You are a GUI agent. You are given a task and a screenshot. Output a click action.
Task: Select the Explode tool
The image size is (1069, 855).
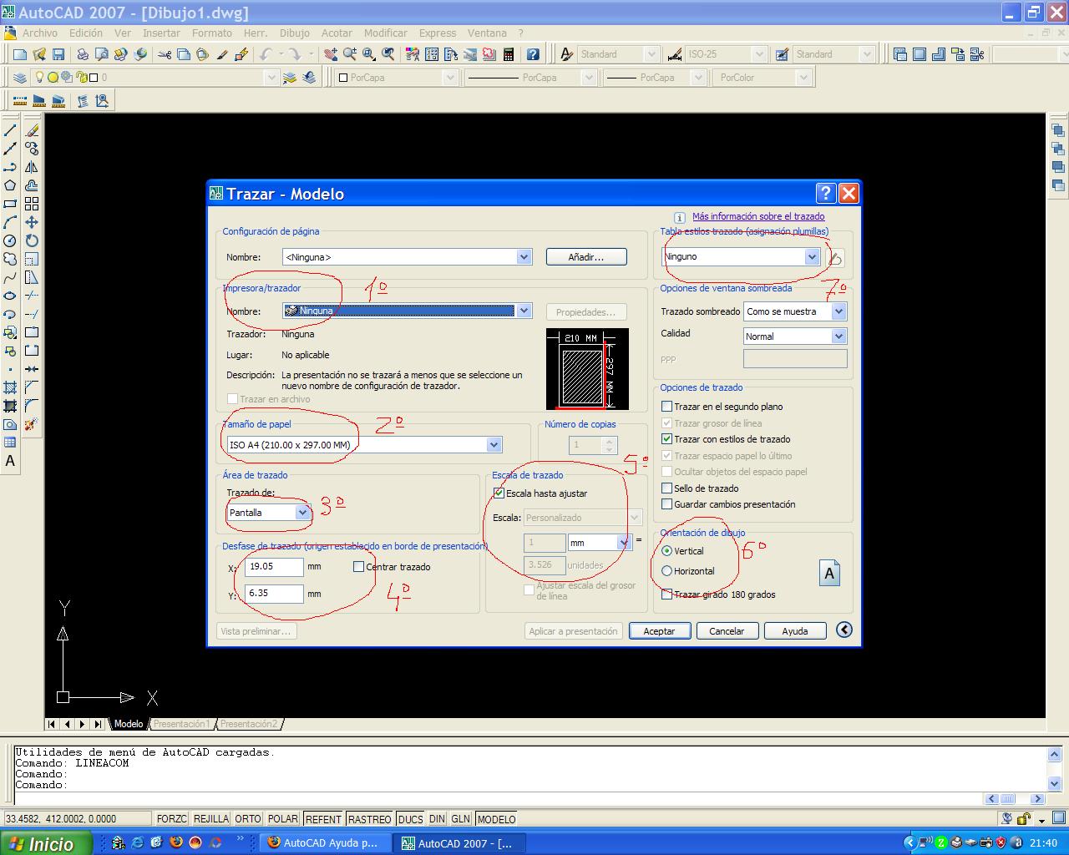(32, 424)
